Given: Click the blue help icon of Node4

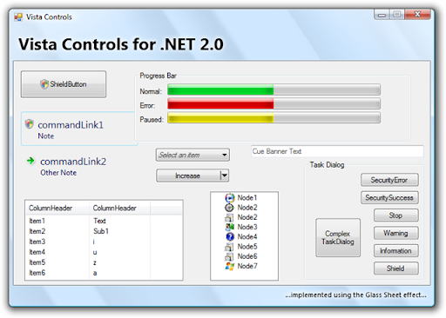Looking at the screenshot, I should click(x=230, y=236).
